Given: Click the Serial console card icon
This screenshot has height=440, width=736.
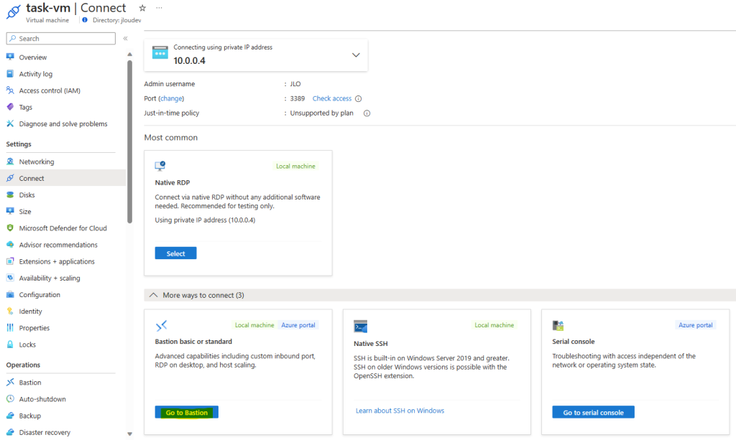Looking at the screenshot, I should [x=558, y=326].
